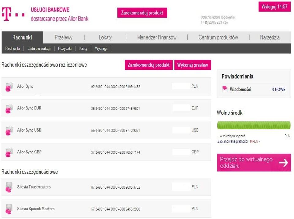The width and height of the screenshot is (294, 219).
Task: Click the hidden balance field of Silesia Toastmasters
Action: (181, 187)
